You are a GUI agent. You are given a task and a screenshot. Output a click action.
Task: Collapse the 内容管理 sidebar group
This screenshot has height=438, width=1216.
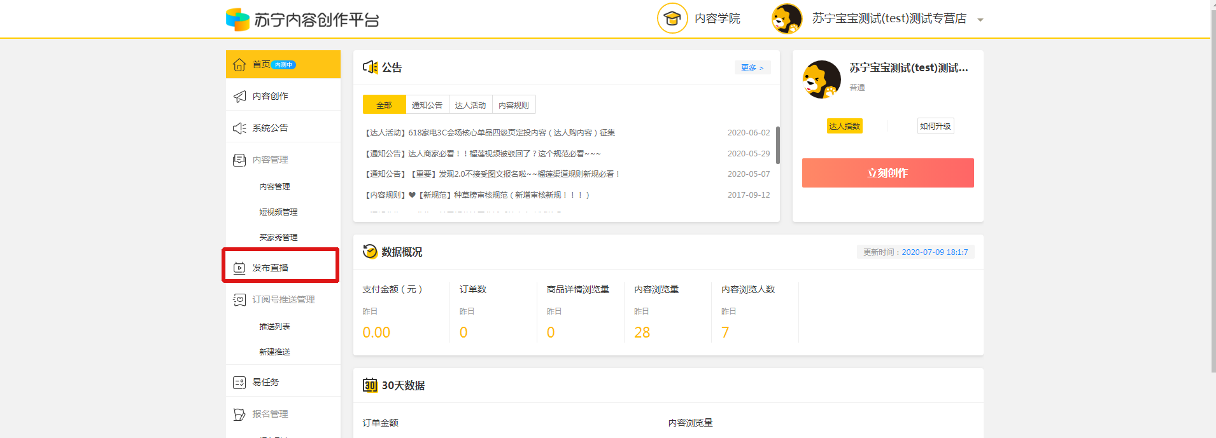[283, 160]
